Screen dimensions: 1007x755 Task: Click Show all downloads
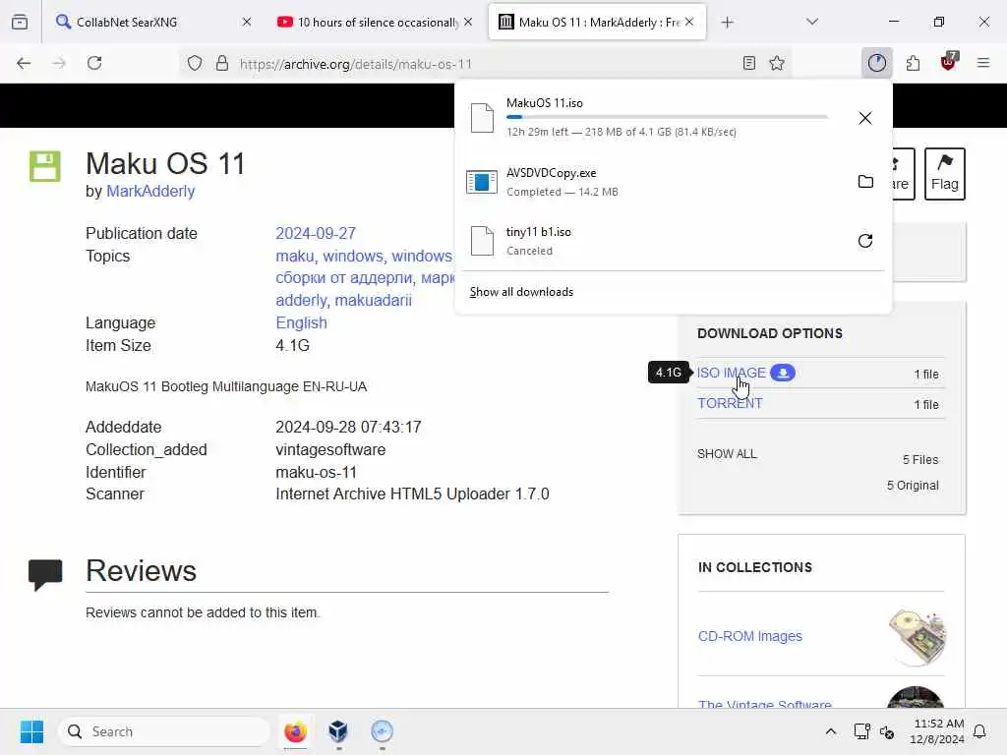coord(521,292)
